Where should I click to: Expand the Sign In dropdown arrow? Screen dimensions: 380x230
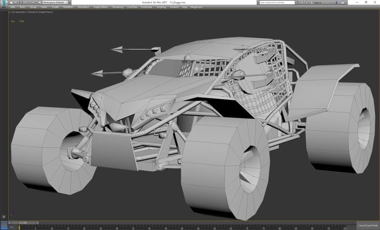pyautogui.click(x=332, y=2)
